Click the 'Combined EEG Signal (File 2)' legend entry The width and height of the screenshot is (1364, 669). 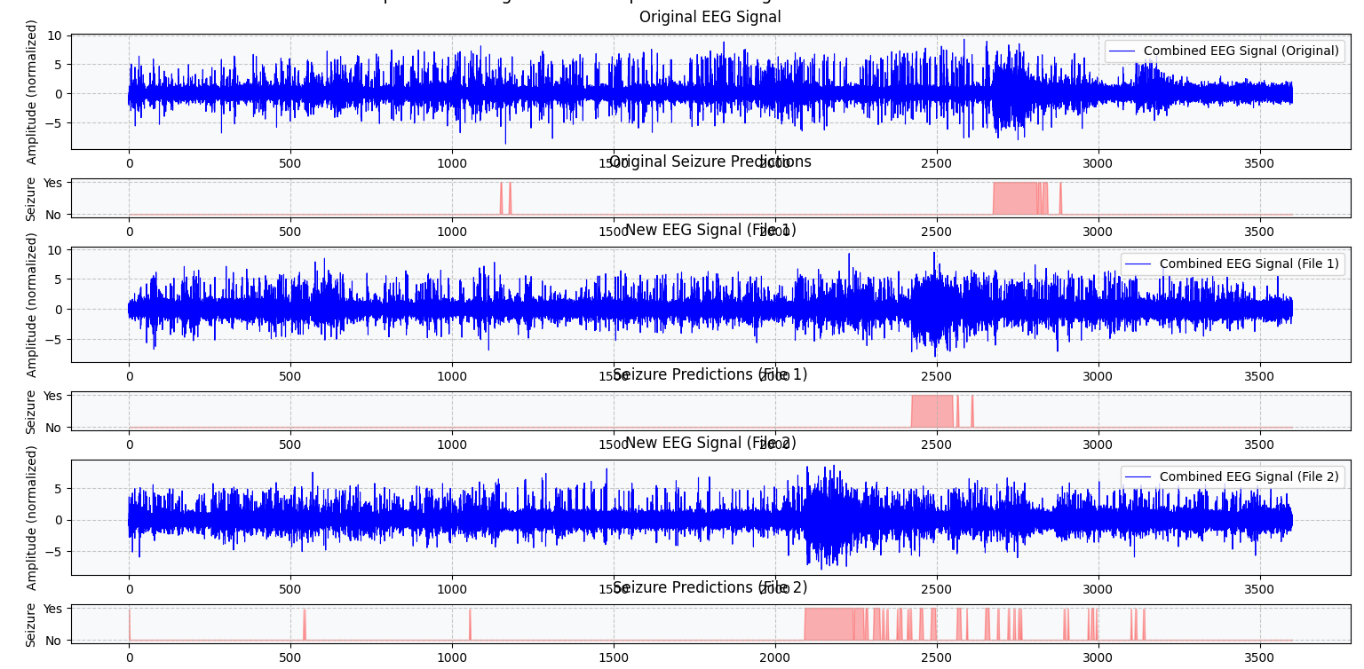coord(1249,476)
